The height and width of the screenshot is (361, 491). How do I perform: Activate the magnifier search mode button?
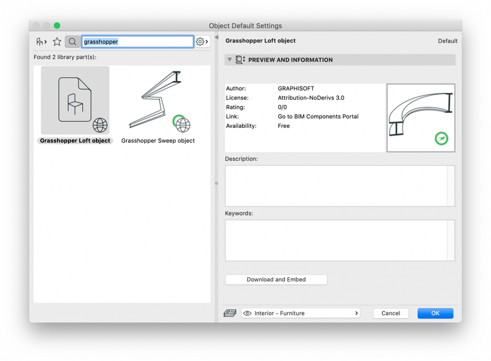tap(72, 41)
